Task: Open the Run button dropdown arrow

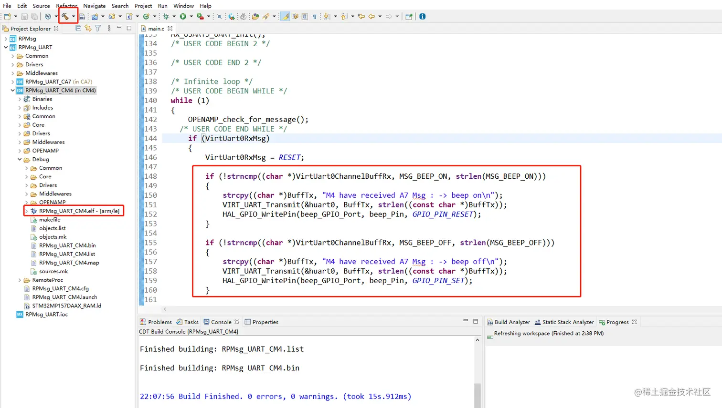Action: [191, 16]
